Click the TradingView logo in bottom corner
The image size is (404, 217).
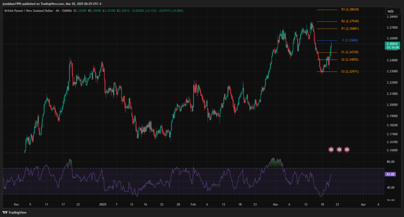(15, 212)
